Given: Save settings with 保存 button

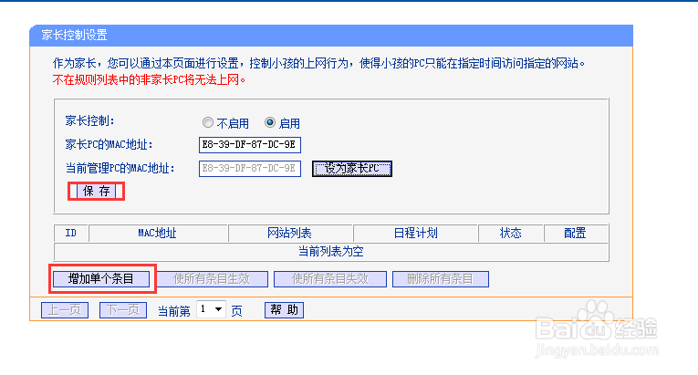Looking at the screenshot, I should 96,191.
